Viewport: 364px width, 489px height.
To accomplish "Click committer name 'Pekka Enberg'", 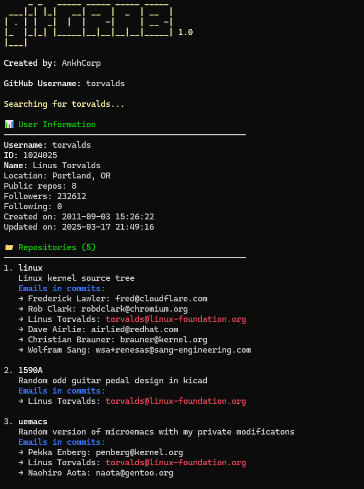I will click(57, 452).
